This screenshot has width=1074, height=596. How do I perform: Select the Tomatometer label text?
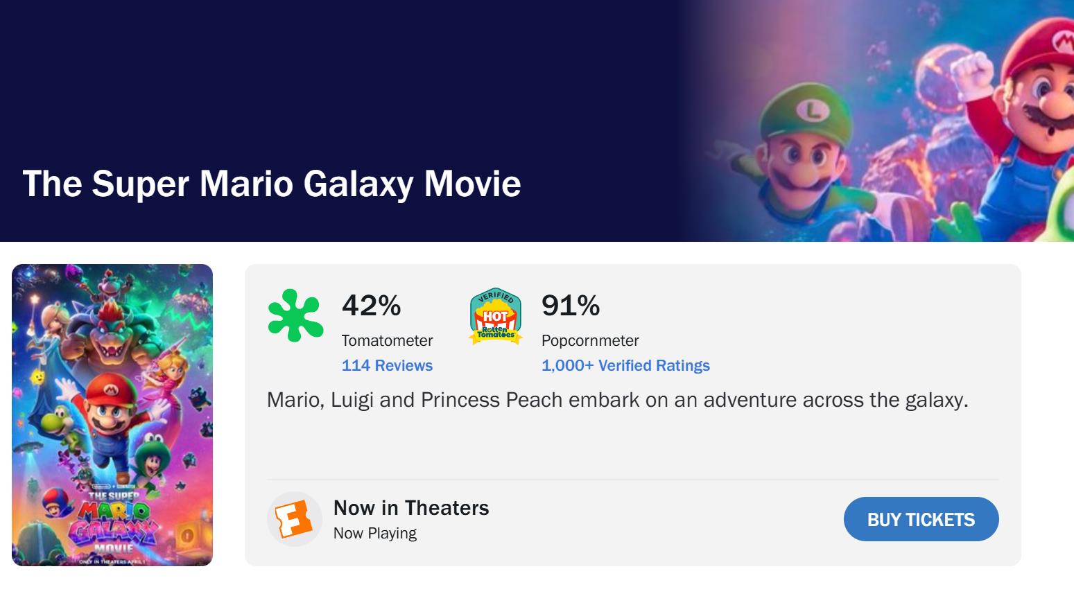click(387, 340)
